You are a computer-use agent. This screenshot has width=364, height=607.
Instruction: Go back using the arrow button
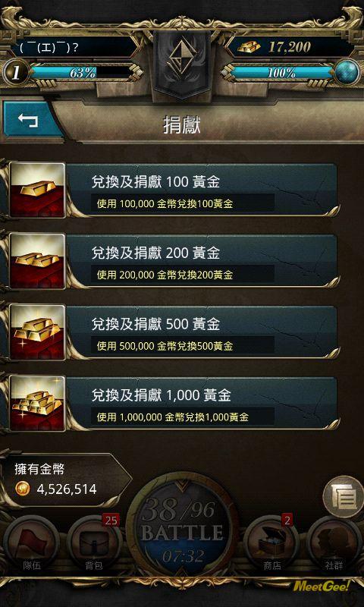point(30,120)
